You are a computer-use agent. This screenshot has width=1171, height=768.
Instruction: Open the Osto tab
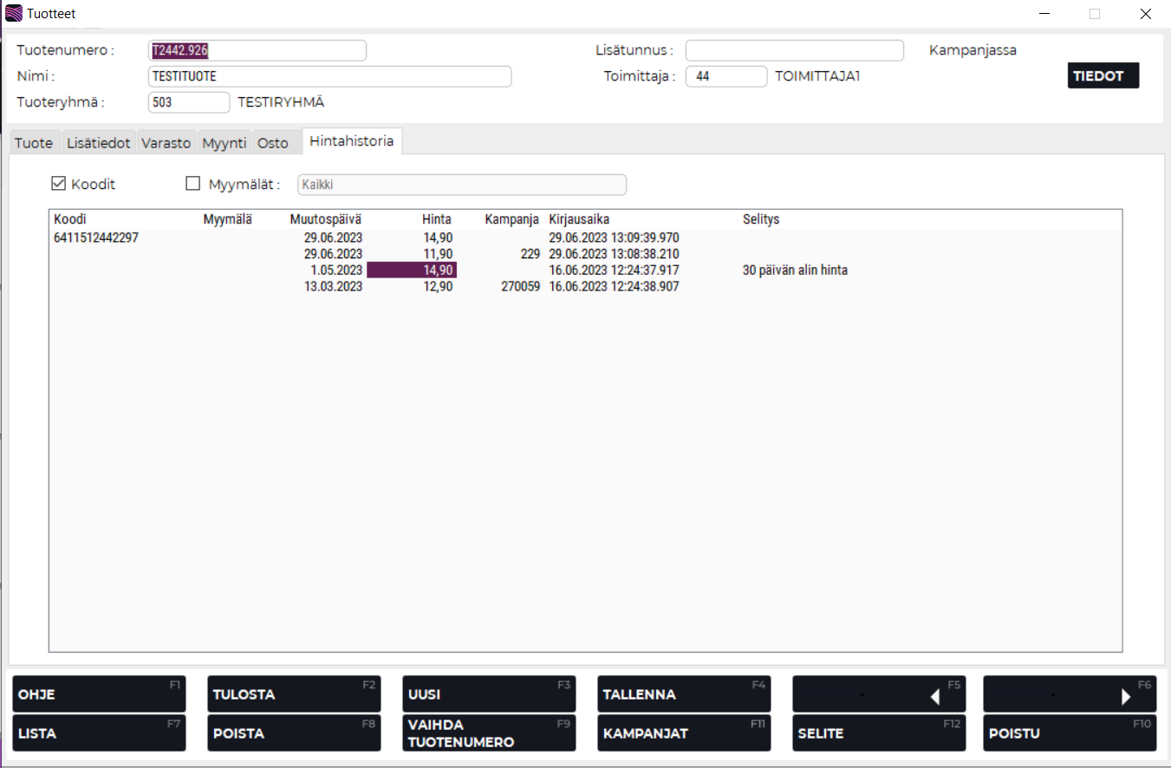pos(273,143)
